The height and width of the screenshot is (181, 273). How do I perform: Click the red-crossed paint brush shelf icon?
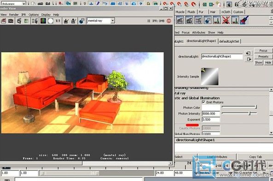(226, 20)
